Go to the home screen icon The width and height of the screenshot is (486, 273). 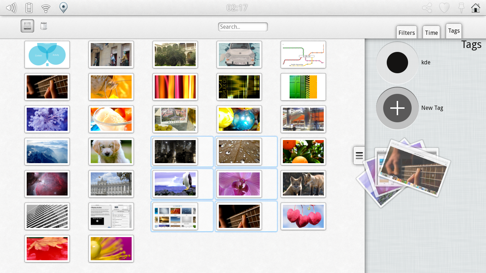tap(476, 8)
